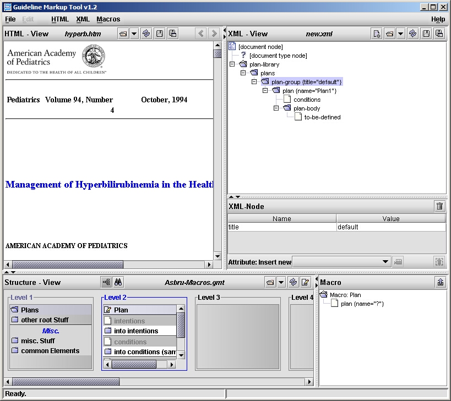Delete attribute with XML-Node trash icon
The height and width of the screenshot is (401, 451).
tap(439, 206)
